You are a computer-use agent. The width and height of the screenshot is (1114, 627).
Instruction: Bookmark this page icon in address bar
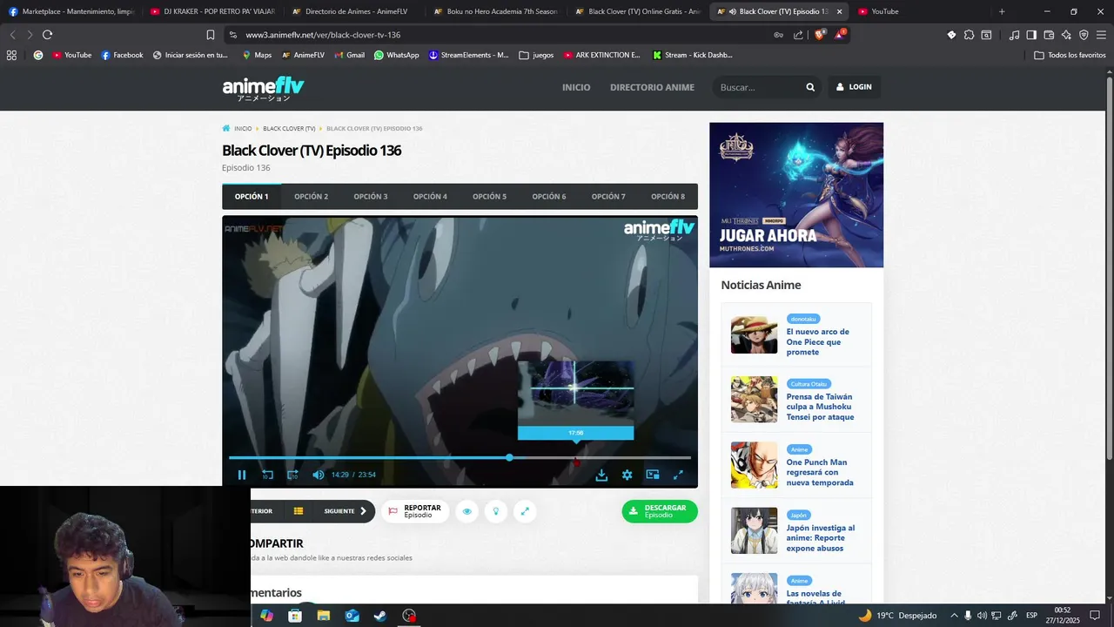[211, 35]
